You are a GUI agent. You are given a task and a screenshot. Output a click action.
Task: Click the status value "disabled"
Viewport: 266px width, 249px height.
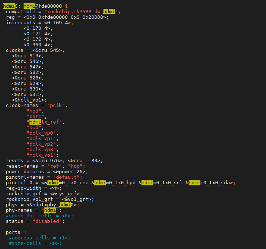coord(47,221)
